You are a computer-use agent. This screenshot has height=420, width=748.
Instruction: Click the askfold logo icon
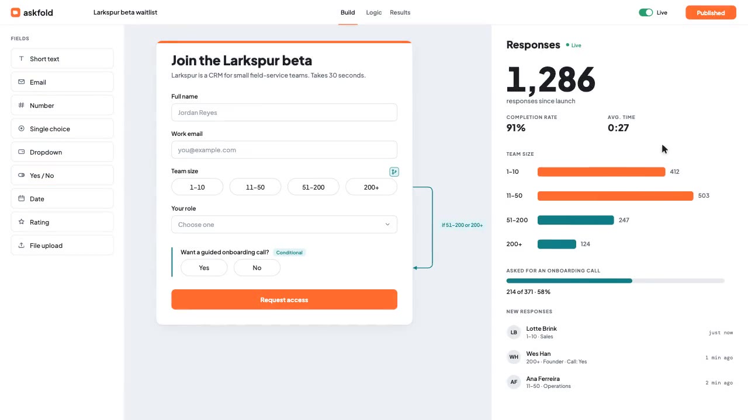tap(15, 12)
